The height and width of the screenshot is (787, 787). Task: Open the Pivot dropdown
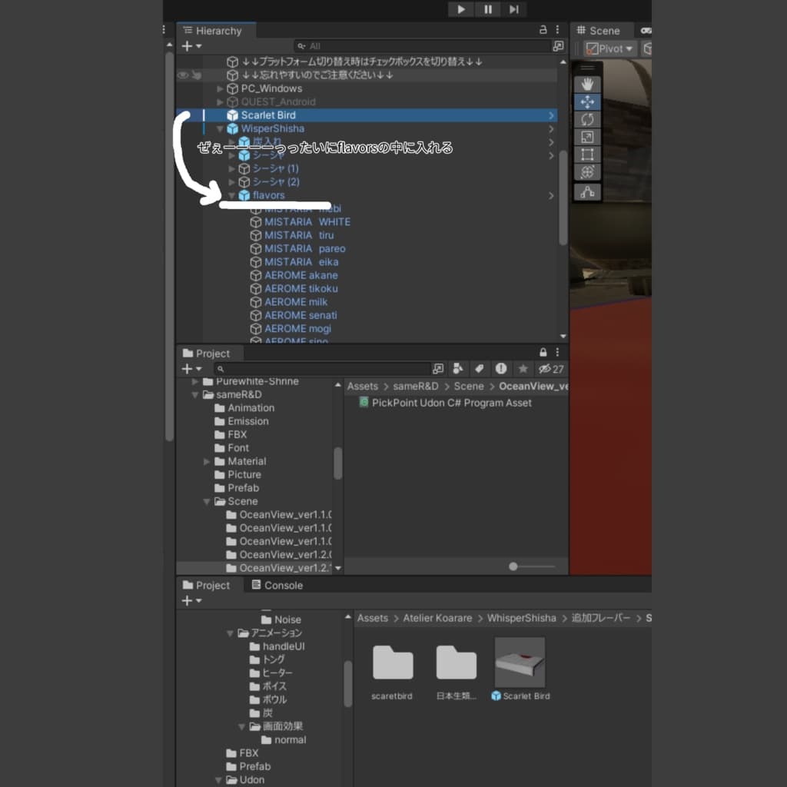610,48
